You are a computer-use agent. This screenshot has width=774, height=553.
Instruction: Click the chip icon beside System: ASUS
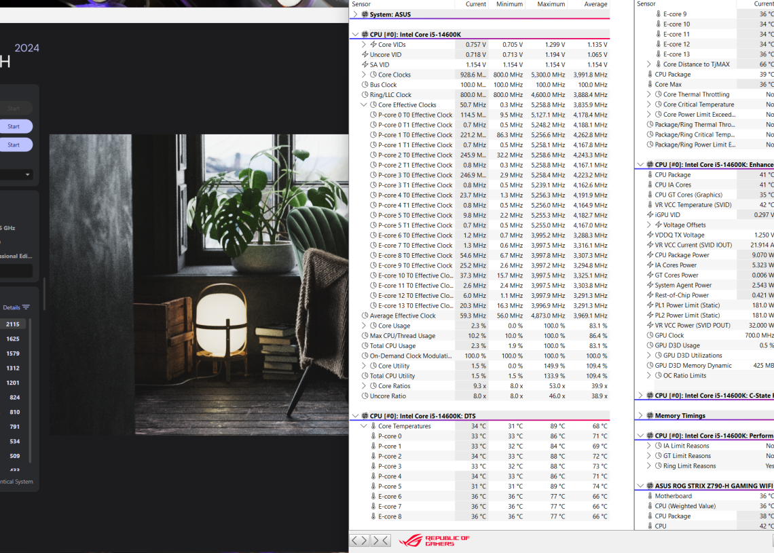[x=365, y=14]
